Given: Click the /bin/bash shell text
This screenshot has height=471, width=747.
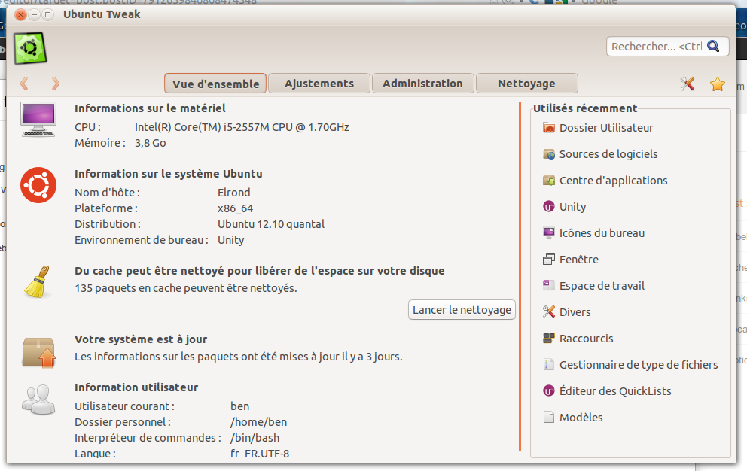Looking at the screenshot, I should point(255,438).
